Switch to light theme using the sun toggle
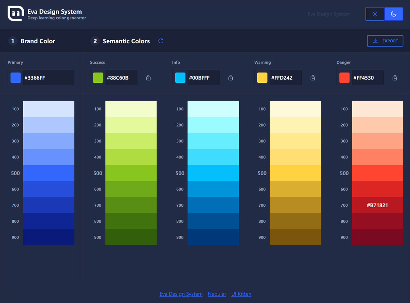This screenshot has width=410, height=303. coord(375,14)
